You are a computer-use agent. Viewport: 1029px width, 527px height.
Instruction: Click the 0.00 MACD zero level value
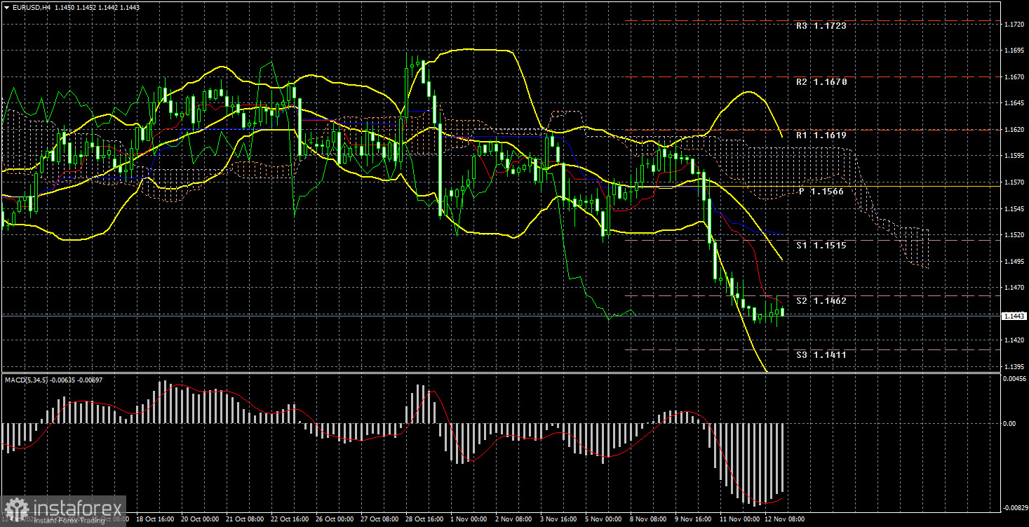pyautogui.click(x=1011, y=424)
